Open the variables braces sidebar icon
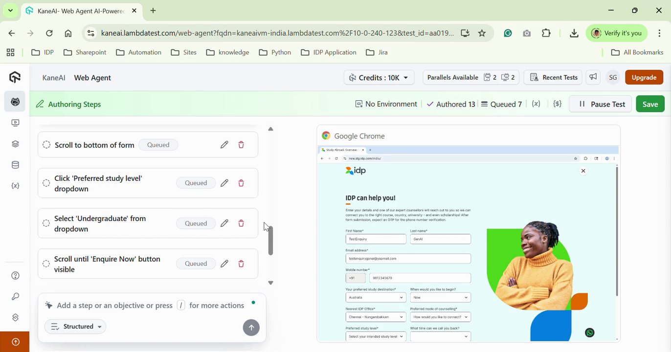The height and width of the screenshot is (352, 671). click(x=16, y=186)
